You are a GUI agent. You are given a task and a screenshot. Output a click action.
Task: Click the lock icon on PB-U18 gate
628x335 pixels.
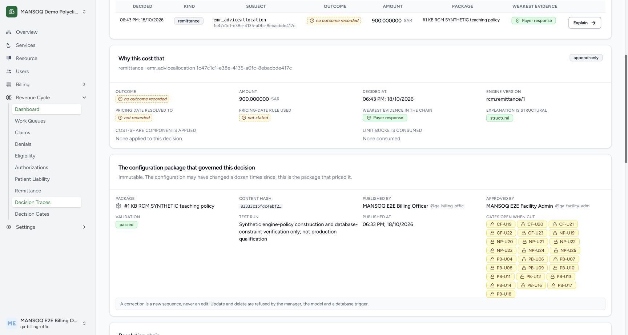coord(492,294)
